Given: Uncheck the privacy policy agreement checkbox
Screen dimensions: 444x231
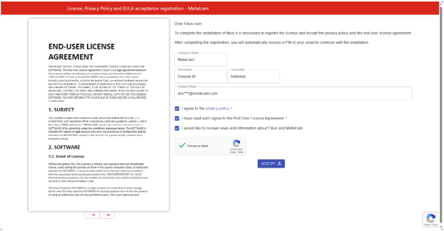Looking at the screenshot, I should click(177, 108).
